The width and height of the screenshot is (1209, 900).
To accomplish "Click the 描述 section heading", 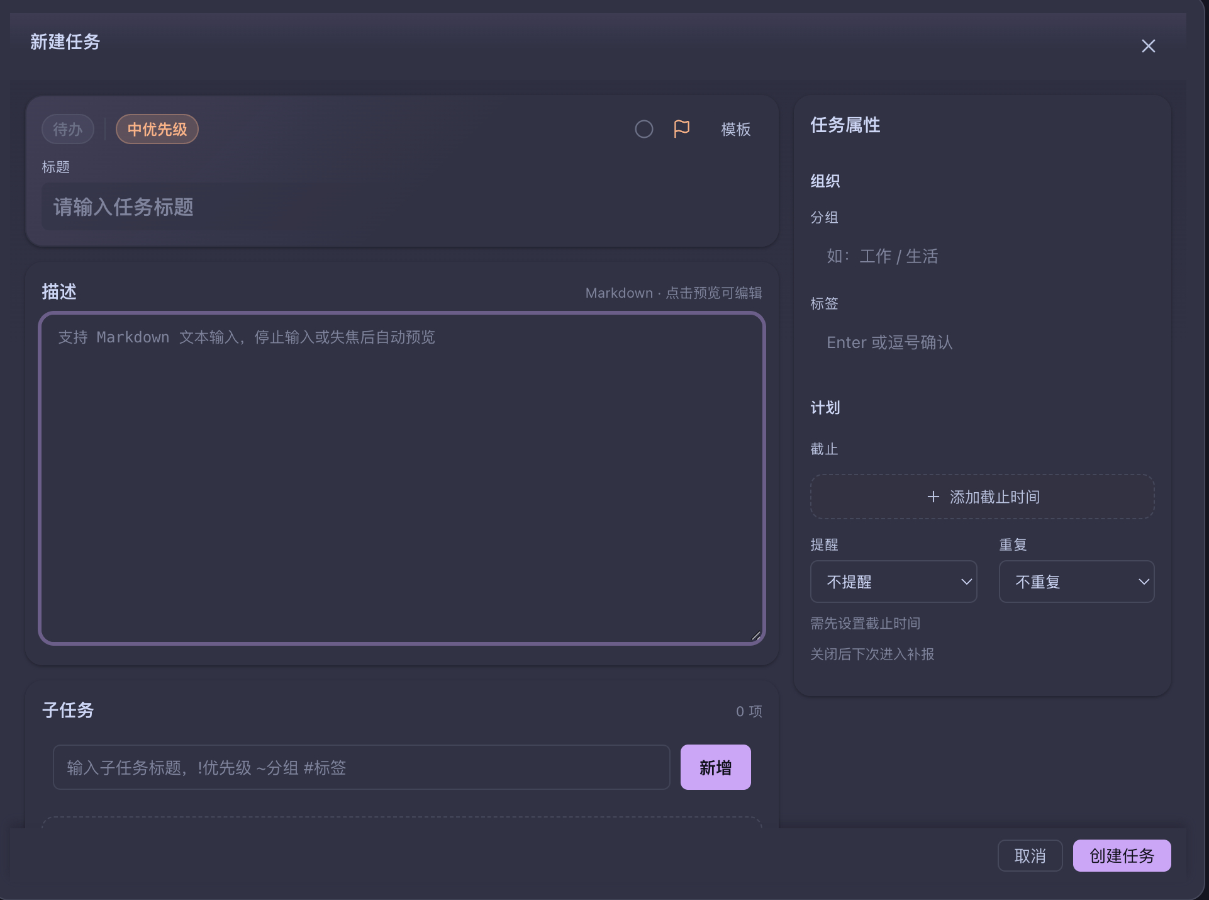I will [59, 291].
